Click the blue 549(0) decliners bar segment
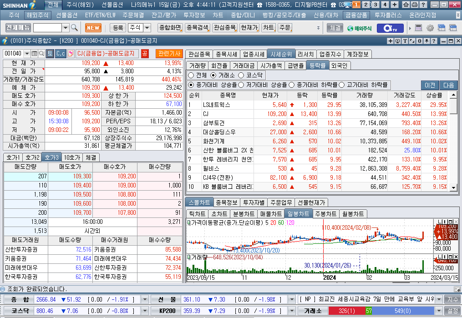 (x=402, y=311)
